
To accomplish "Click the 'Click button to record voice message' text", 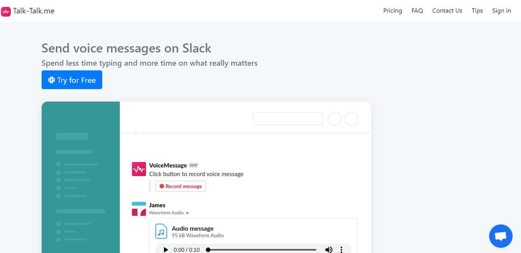I will (196, 174).
